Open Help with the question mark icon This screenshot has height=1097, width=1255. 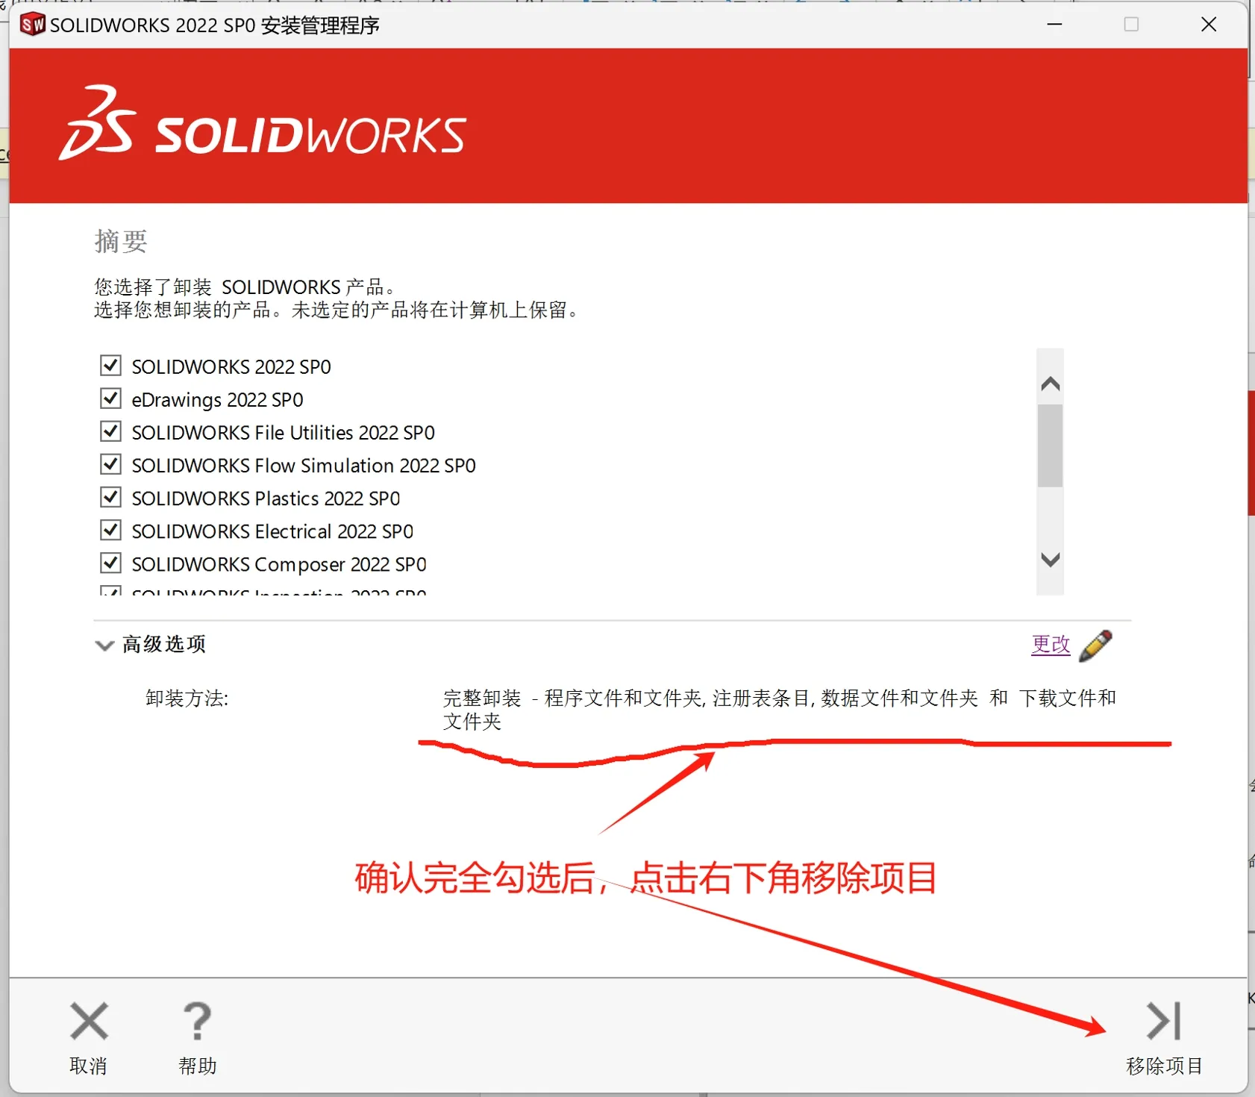pos(197,1021)
